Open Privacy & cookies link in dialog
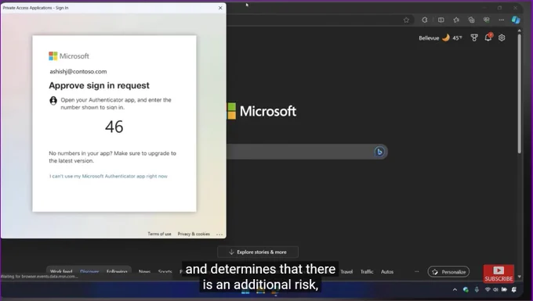 click(194, 234)
